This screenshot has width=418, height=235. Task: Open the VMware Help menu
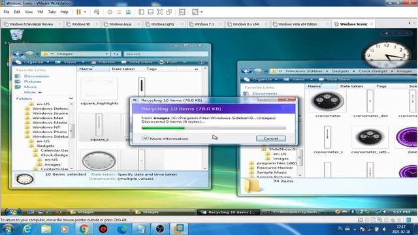64,12
